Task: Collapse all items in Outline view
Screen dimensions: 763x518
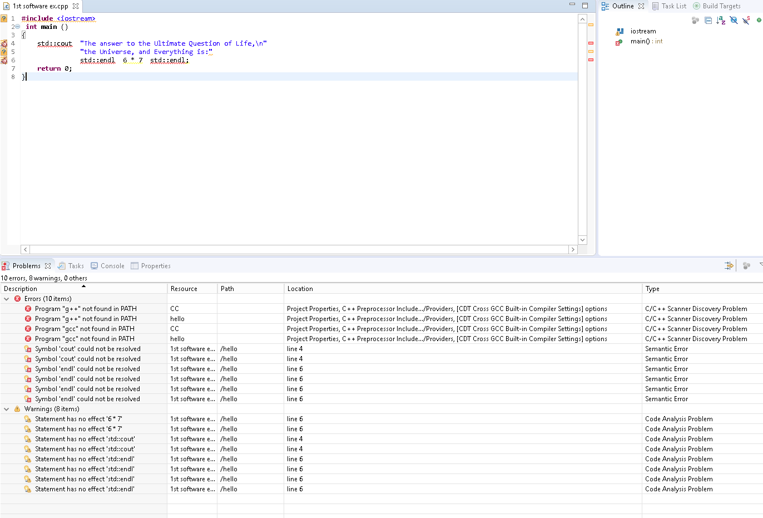Action: pyautogui.click(x=708, y=20)
